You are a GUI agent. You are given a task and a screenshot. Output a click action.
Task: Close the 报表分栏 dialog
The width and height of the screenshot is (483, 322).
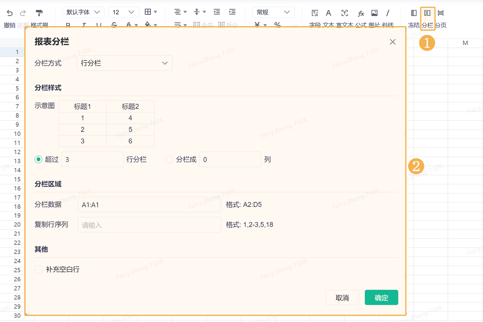click(x=392, y=42)
